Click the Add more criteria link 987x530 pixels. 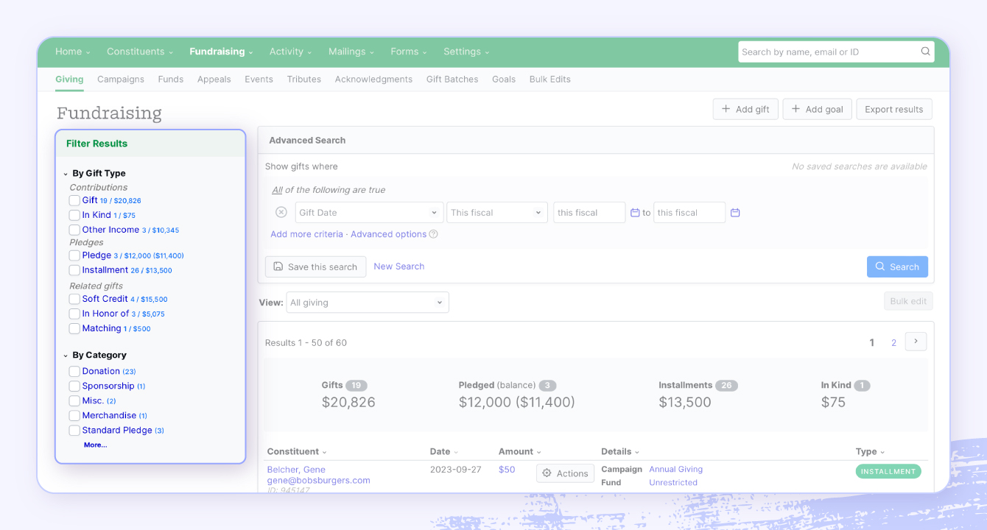[306, 234]
